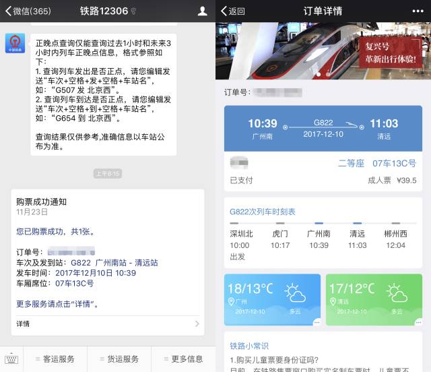Tap the 铁路12306 chat title
This screenshot has height=372, width=431.
click(x=104, y=11)
